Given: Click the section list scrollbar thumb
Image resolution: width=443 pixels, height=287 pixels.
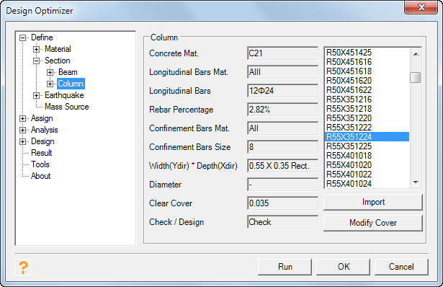Looking at the screenshot, I should coord(416,77).
